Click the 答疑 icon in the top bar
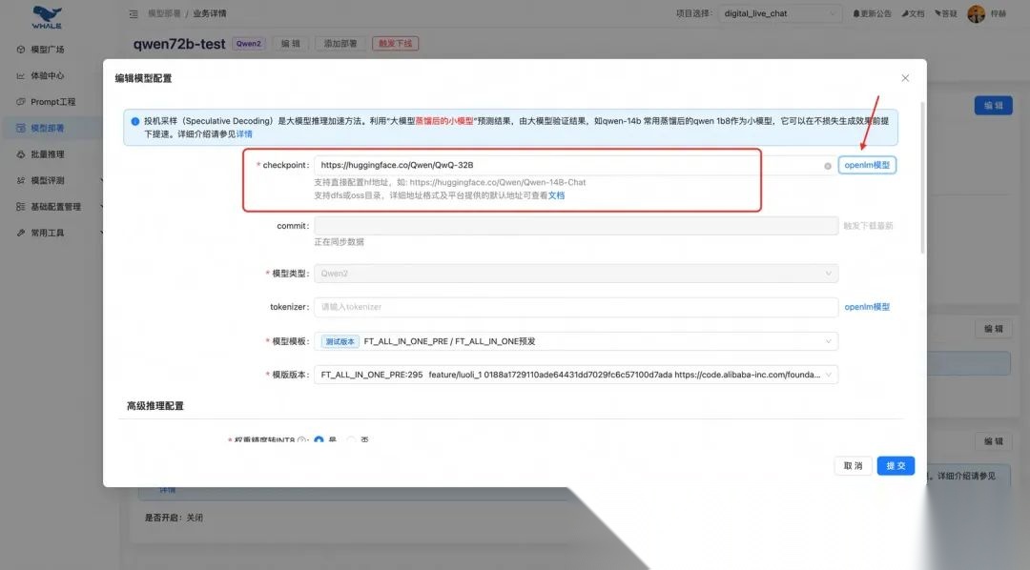 pyautogui.click(x=938, y=13)
